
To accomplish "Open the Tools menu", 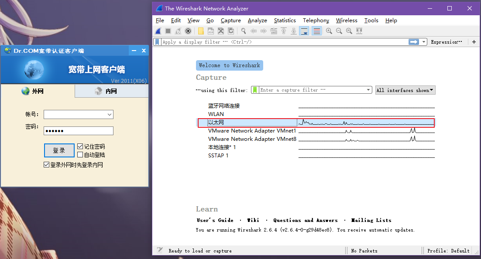I will (371, 20).
